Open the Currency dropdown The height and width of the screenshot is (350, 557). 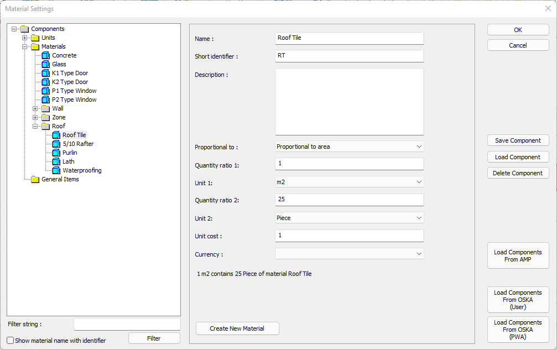coord(349,254)
